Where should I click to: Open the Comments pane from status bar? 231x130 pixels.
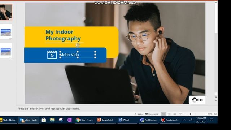(152, 114)
